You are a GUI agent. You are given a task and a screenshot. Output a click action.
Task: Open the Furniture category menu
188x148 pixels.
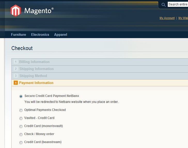point(19,35)
